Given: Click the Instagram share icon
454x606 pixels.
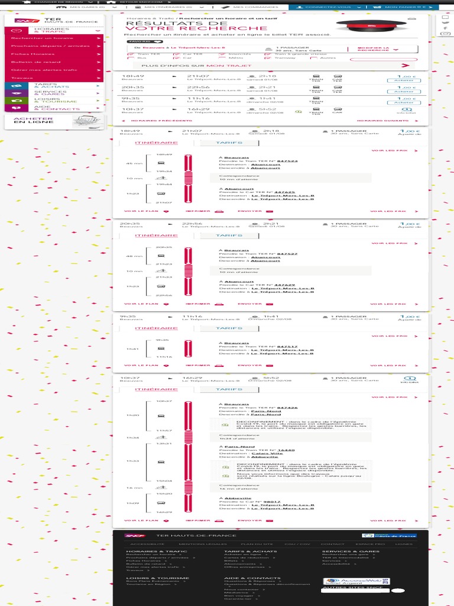Looking at the screenshot, I should [445, 34].
